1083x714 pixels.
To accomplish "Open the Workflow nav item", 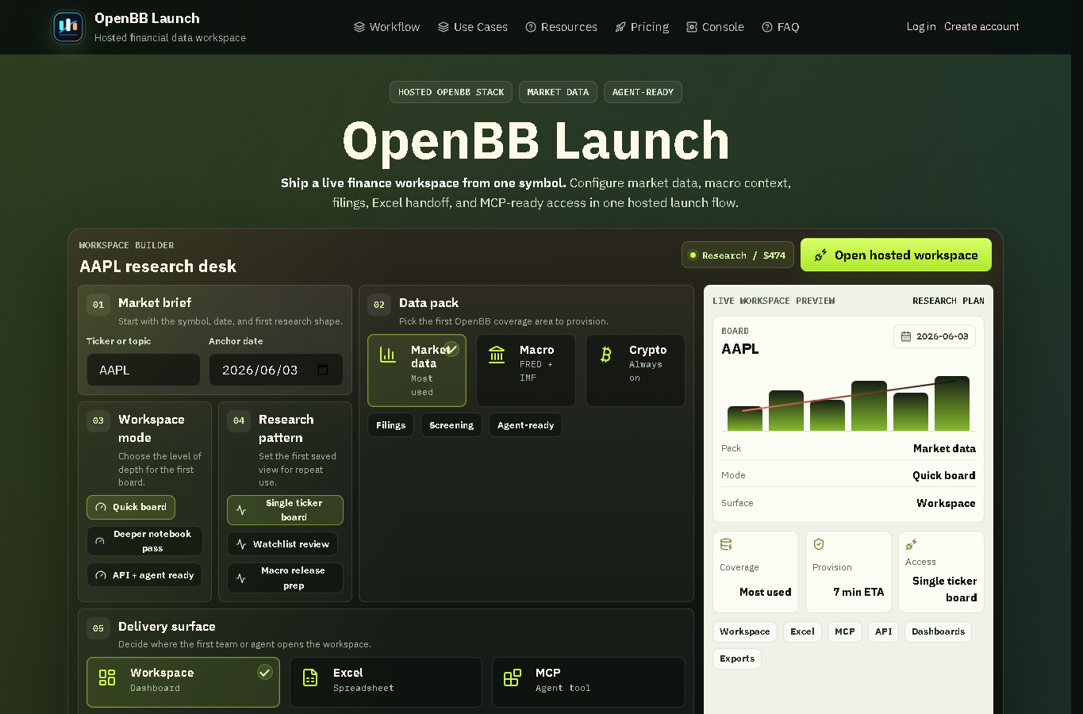I will click(x=387, y=27).
